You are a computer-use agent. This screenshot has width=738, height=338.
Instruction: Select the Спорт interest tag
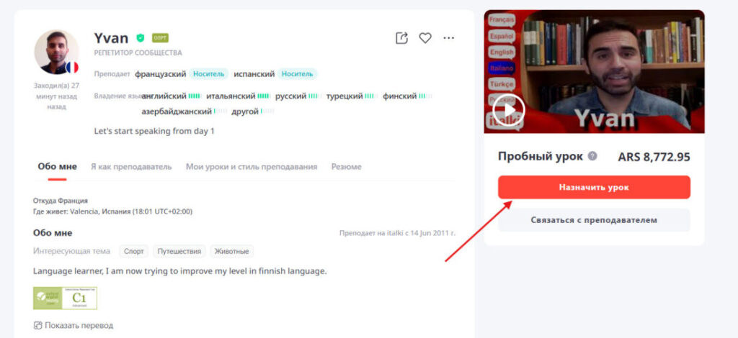click(133, 251)
